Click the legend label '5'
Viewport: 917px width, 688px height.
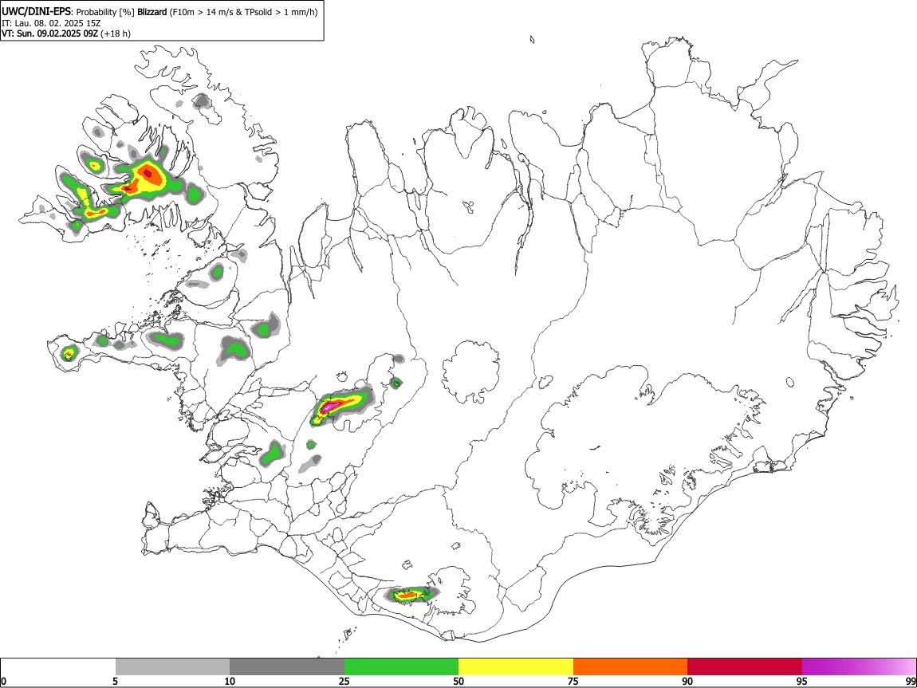(115, 681)
